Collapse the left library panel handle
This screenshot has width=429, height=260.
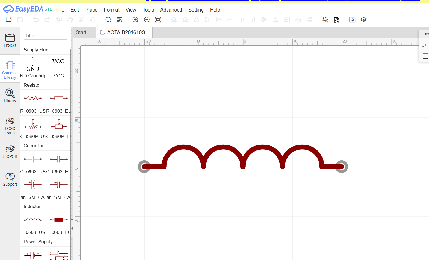pyautogui.click(x=72, y=228)
